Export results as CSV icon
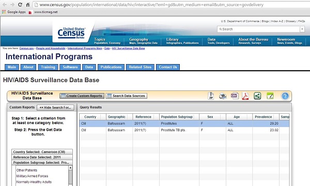The image size is (310, 186). [235, 96]
